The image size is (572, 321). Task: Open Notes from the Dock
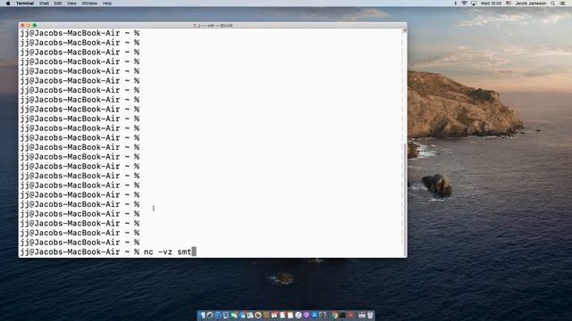(290, 315)
